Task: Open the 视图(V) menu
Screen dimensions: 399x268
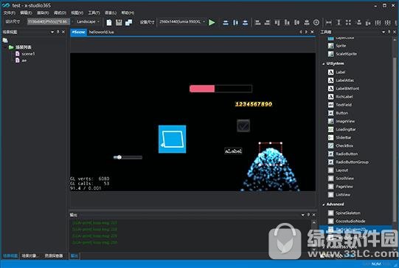Action: 77,13
